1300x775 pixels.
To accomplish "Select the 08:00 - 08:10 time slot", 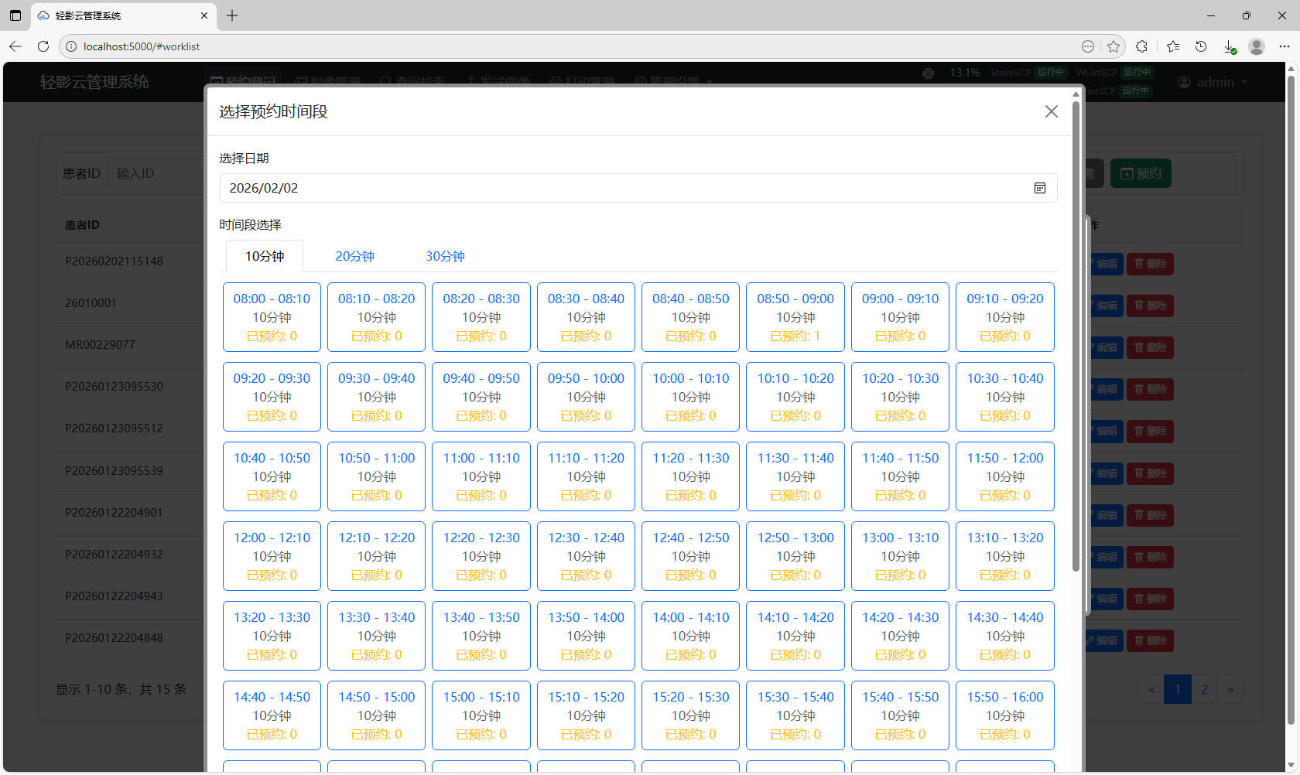I will tap(272, 317).
